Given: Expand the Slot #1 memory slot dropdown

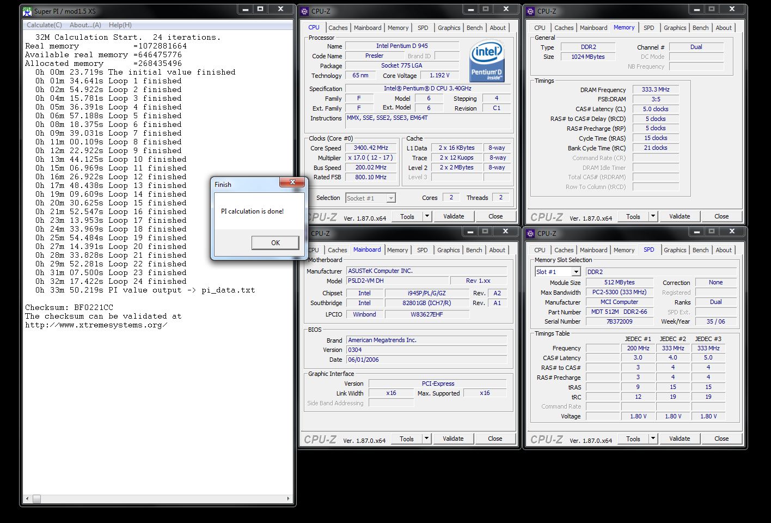Looking at the screenshot, I should coord(576,272).
